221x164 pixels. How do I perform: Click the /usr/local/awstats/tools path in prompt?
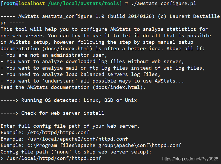[x=84, y=3]
